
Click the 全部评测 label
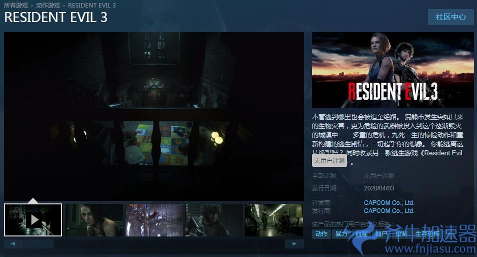point(324,176)
